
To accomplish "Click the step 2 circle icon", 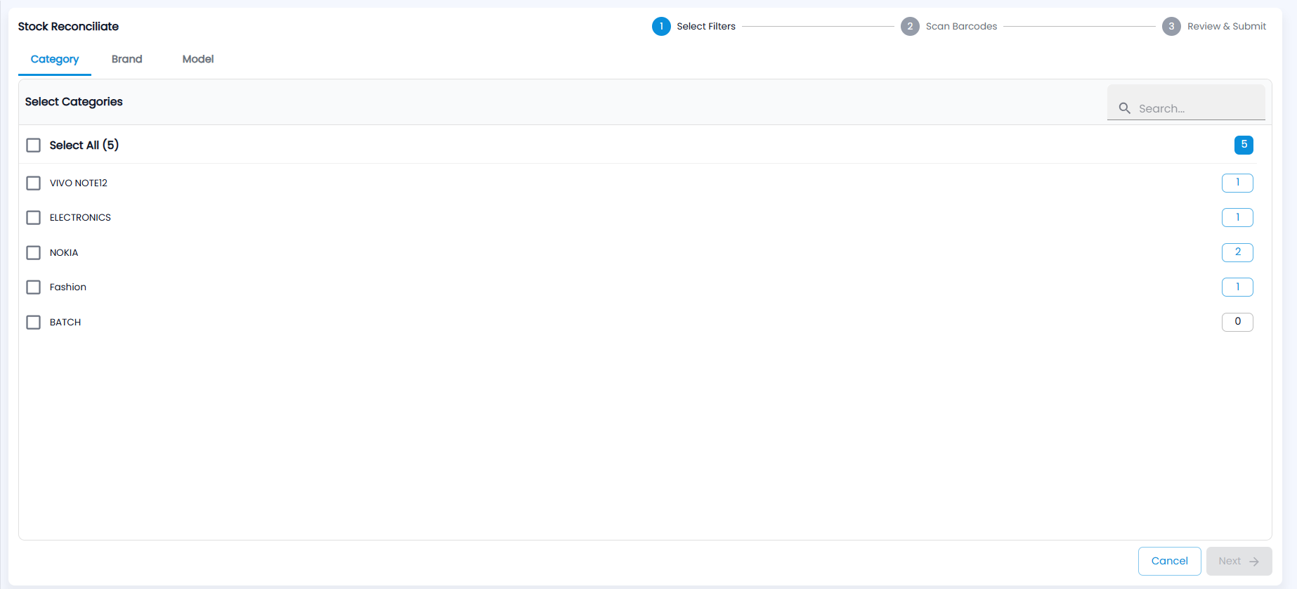I will [910, 27].
